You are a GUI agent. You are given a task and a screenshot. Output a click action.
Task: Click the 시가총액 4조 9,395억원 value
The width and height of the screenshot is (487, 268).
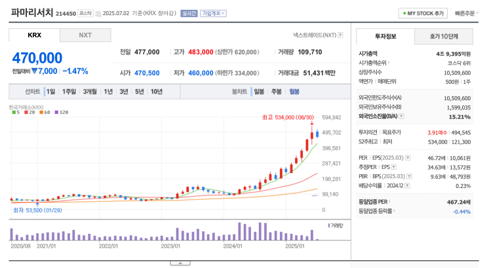(453, 54)
